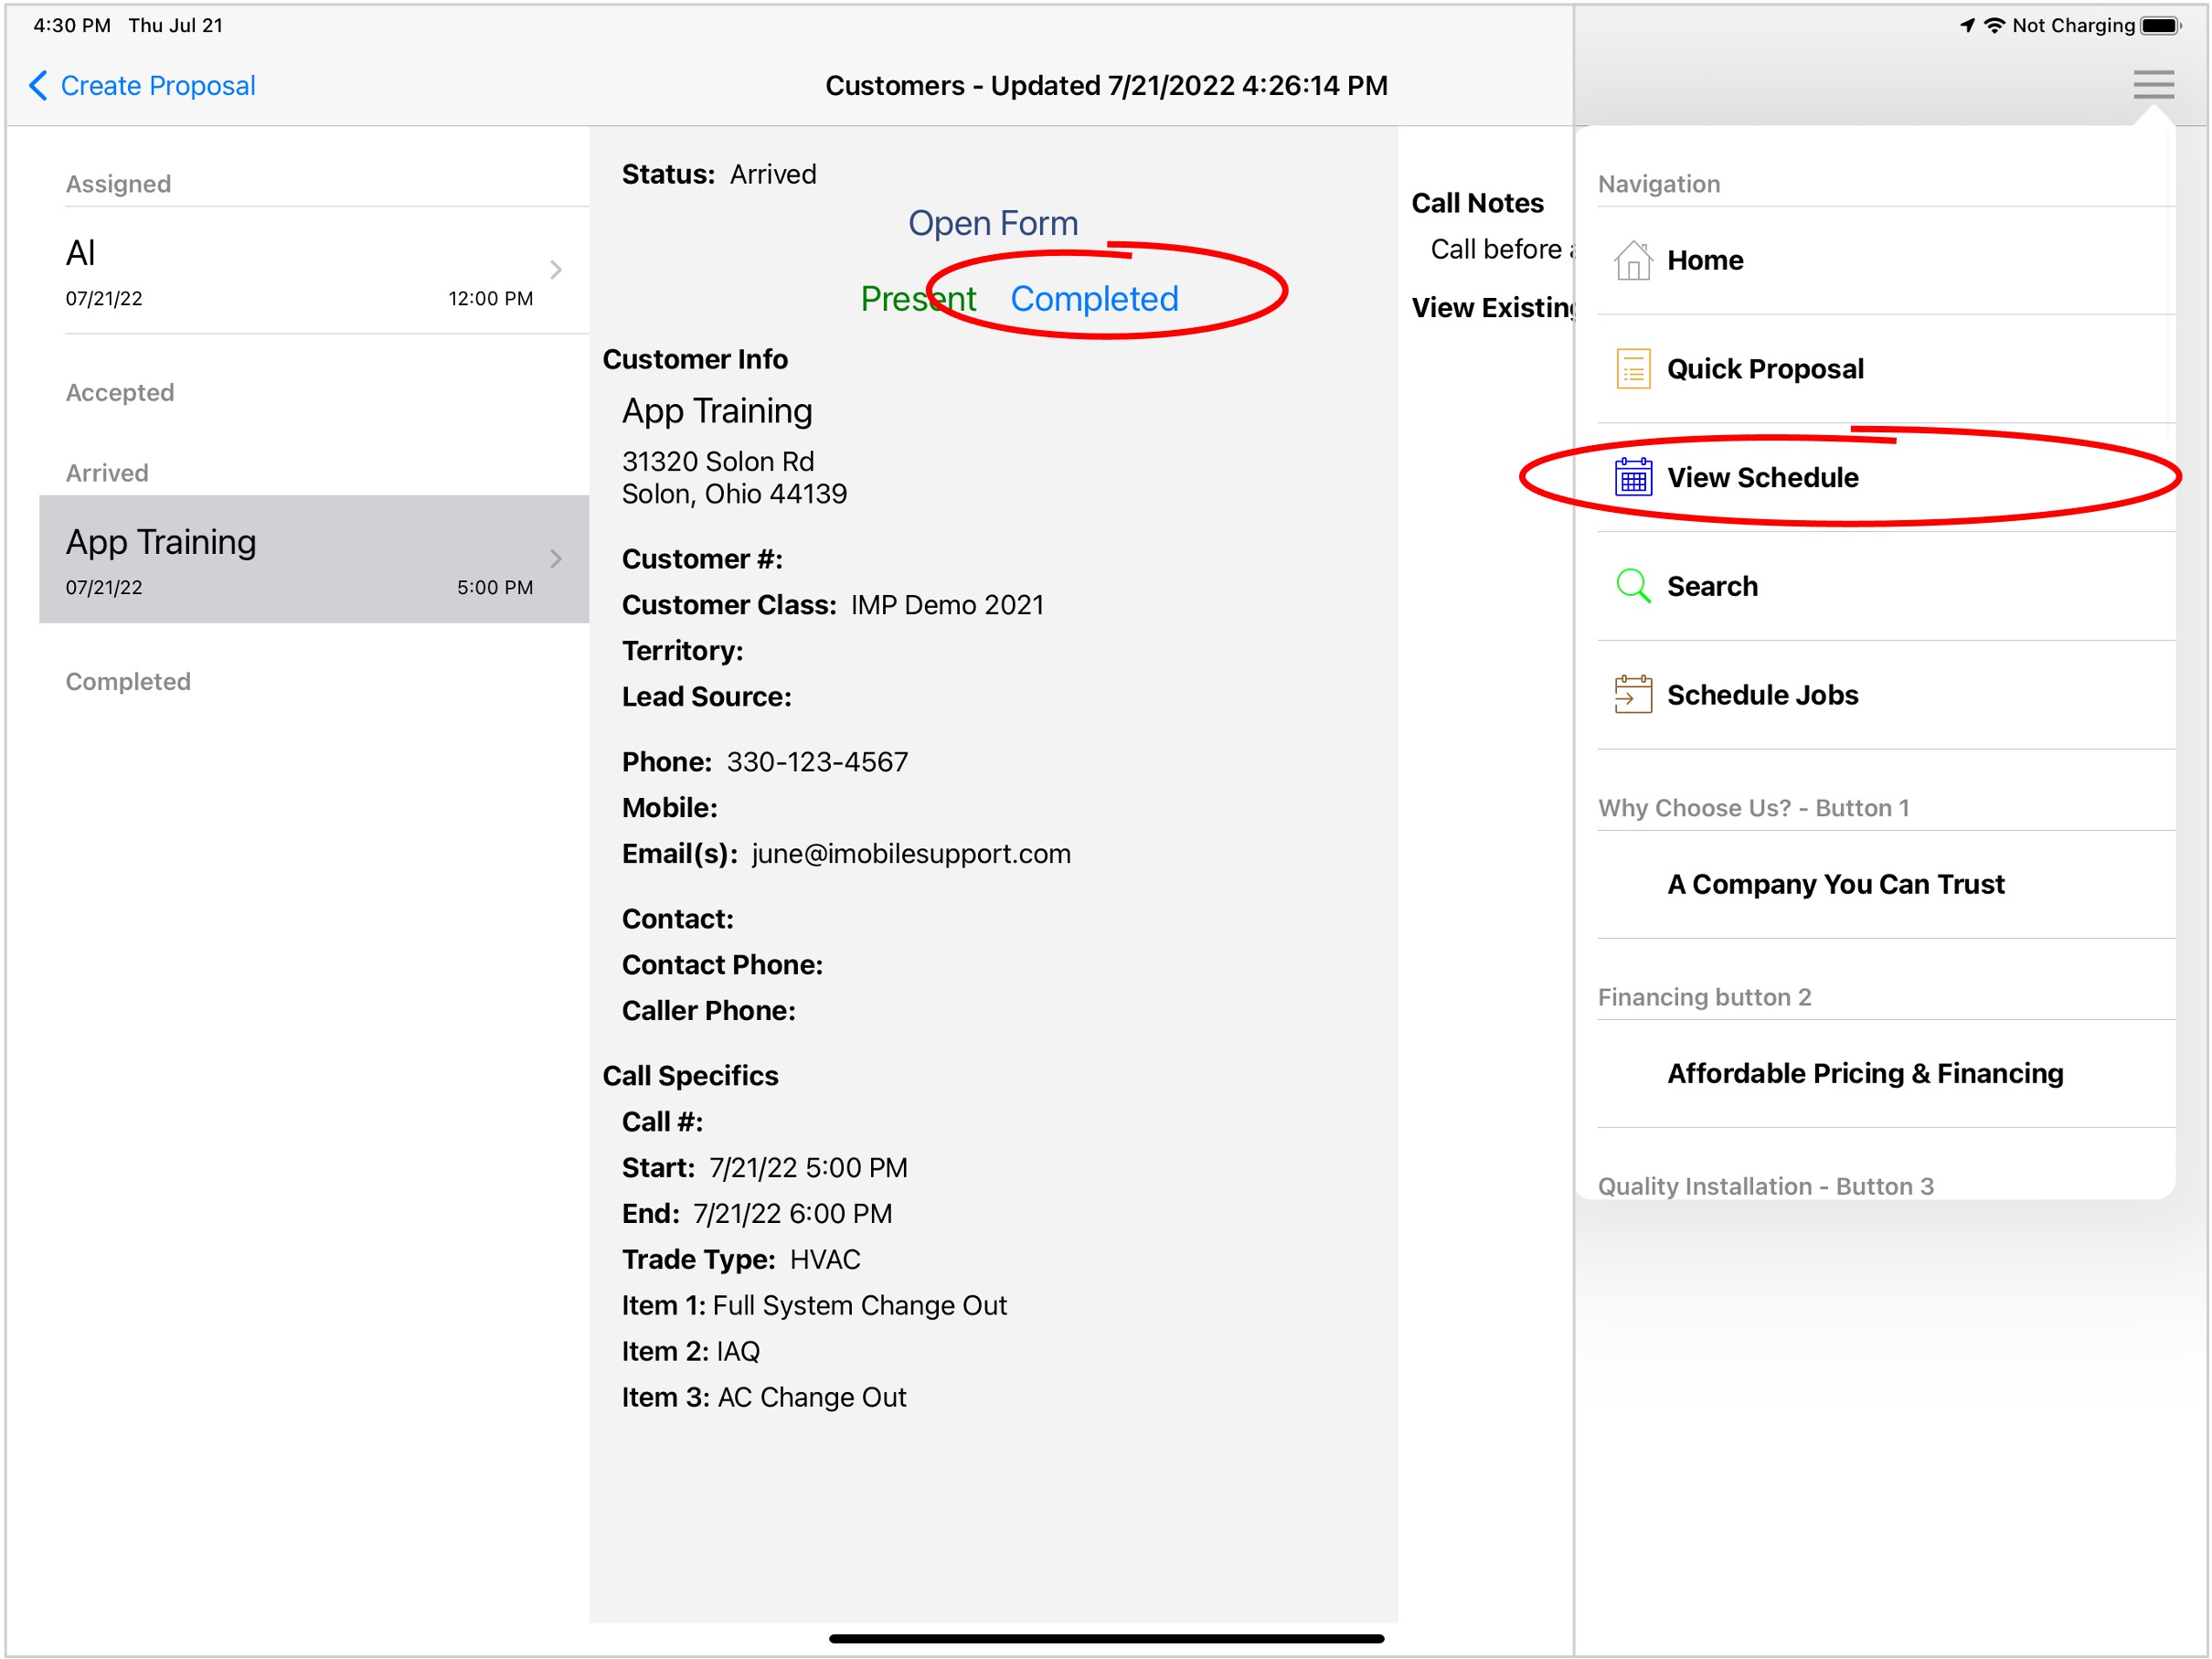The width and height of the screenshot is (2212, 1659).
Task: Tap the Present button
Action: point(918,299)
